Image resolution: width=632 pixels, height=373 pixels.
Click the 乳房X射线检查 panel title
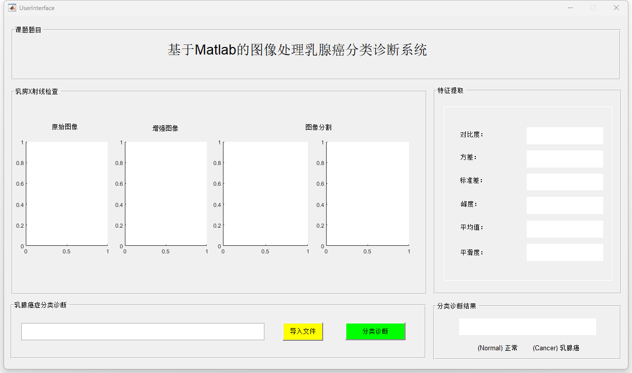coord(36,92)
